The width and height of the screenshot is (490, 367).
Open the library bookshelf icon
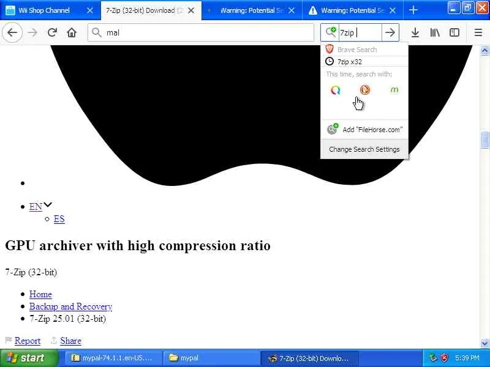pos(435,32)
